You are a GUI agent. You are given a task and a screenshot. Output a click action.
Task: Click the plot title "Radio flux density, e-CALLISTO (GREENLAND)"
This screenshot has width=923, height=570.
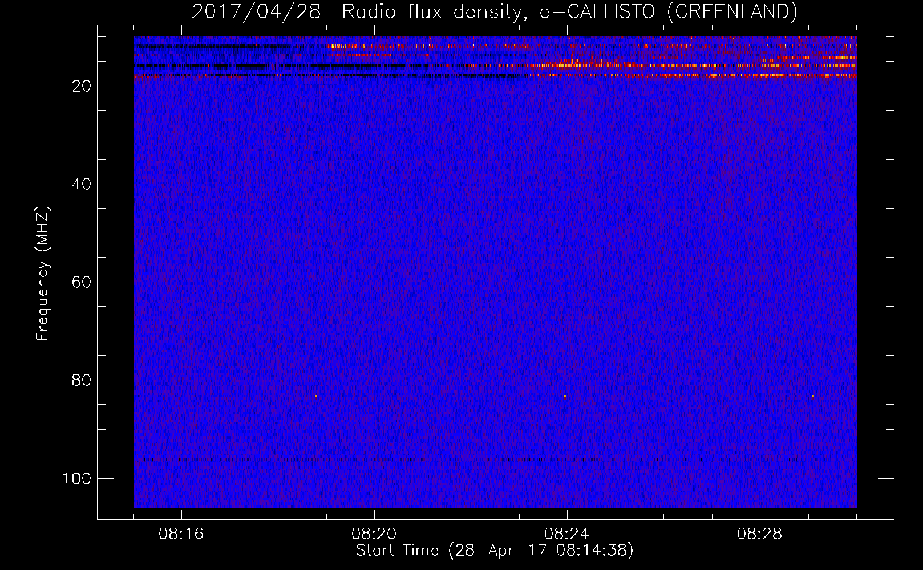569,12
